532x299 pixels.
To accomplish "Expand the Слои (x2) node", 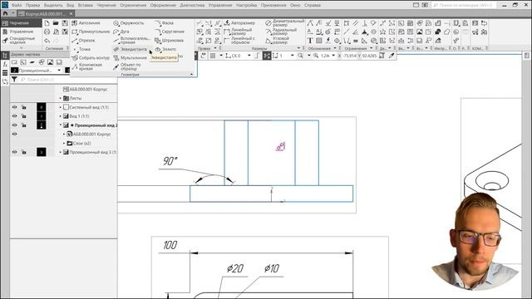I will (x=64, y=144).
